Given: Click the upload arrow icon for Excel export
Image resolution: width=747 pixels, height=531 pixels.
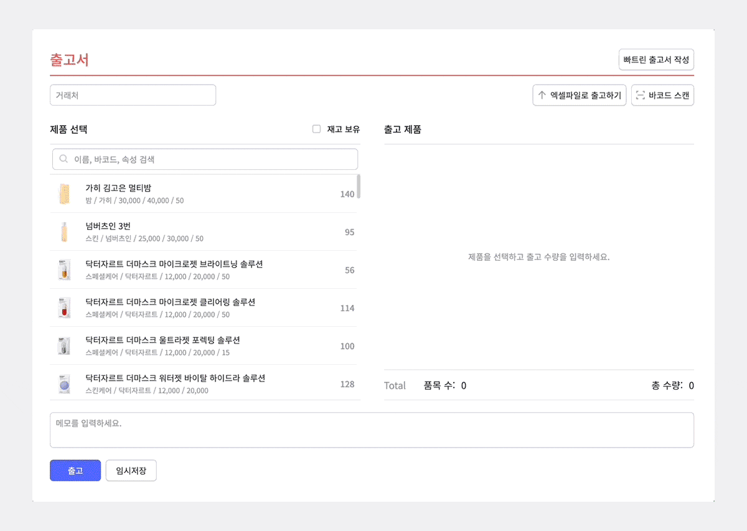Looking at the screenshot, I should pyautogui.click(x=542, y=95).
